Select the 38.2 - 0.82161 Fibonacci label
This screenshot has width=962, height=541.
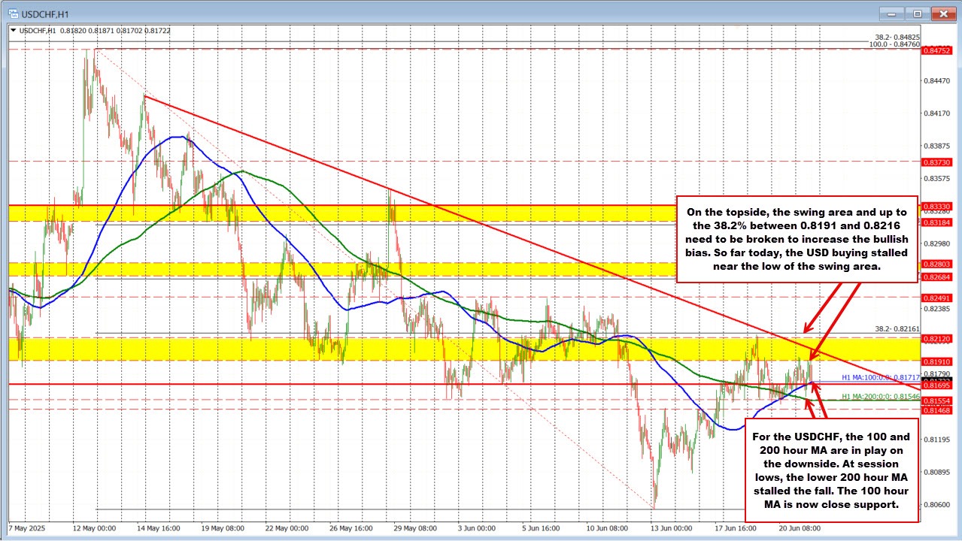[x=897, y=328]
